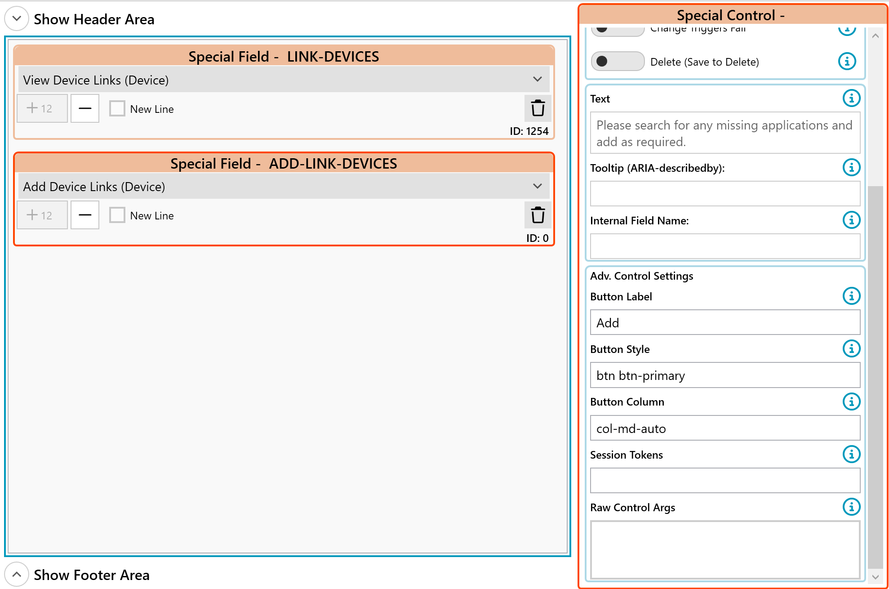Check New Line for LINK-DEVICES field
The height and width of the screenshot is (589, 889).
(117, 108)
